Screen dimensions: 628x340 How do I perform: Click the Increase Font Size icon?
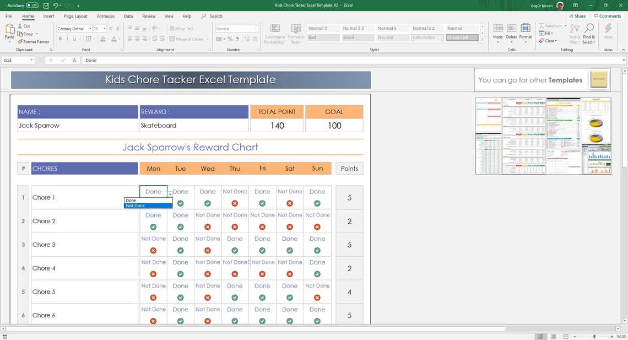tap(111, 29)
